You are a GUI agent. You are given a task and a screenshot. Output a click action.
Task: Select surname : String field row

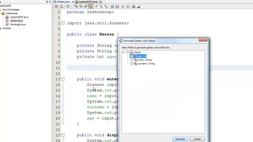click(x=146, y=64)
